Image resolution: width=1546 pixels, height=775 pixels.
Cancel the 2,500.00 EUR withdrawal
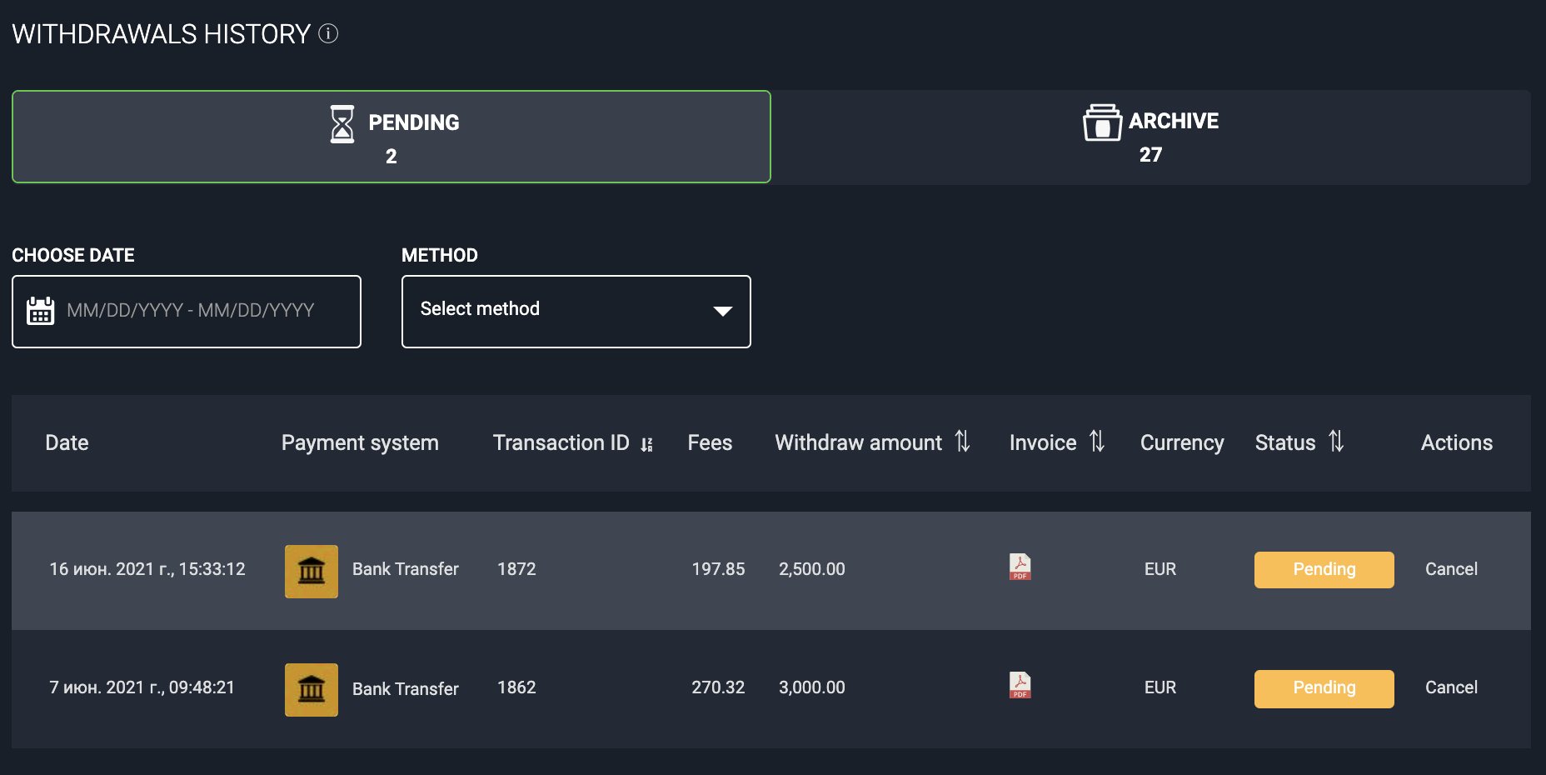click(x=1450, y=569)
